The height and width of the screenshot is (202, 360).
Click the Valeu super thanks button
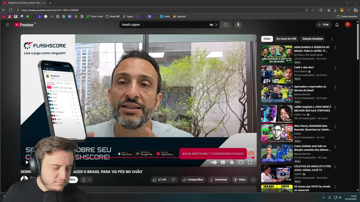tap(240, 180)
